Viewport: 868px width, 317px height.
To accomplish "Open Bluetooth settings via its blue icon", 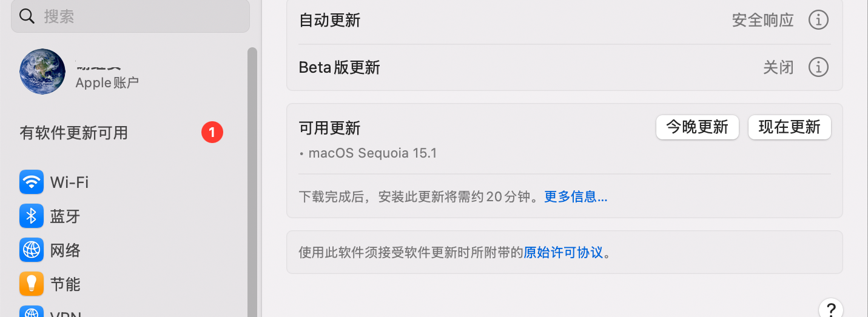I will coord(32,216).
